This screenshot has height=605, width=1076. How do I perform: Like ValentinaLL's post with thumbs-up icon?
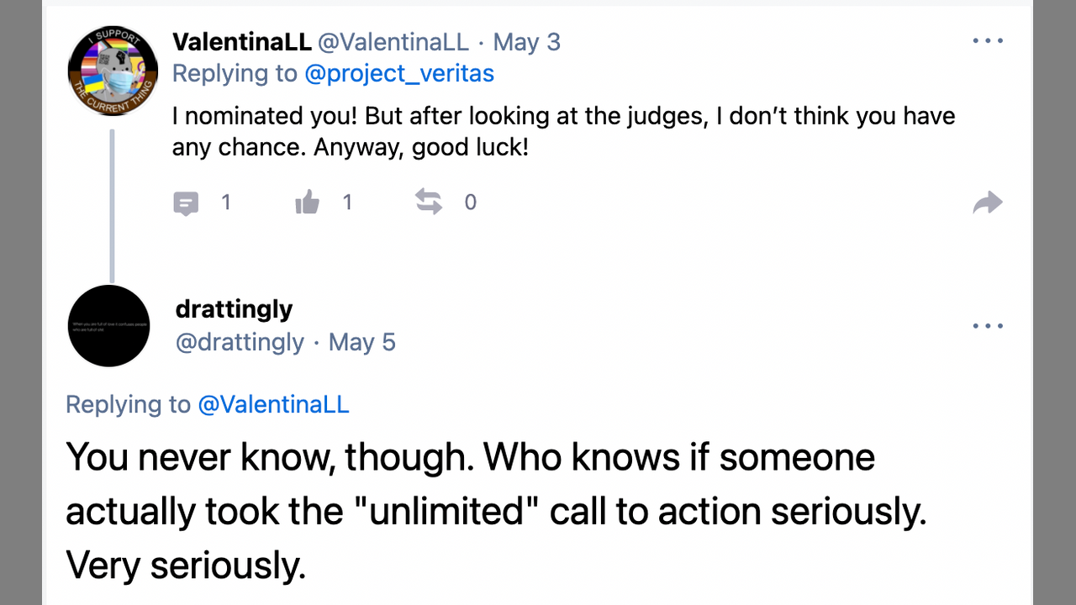(308, 203)
